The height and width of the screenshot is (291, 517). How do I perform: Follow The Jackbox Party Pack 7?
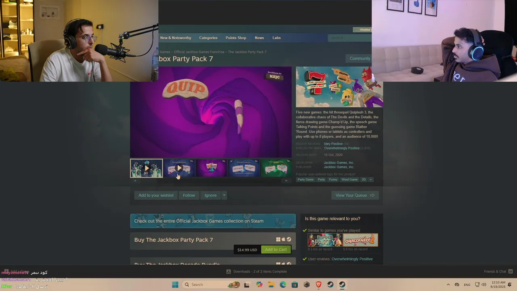[189, 195]
